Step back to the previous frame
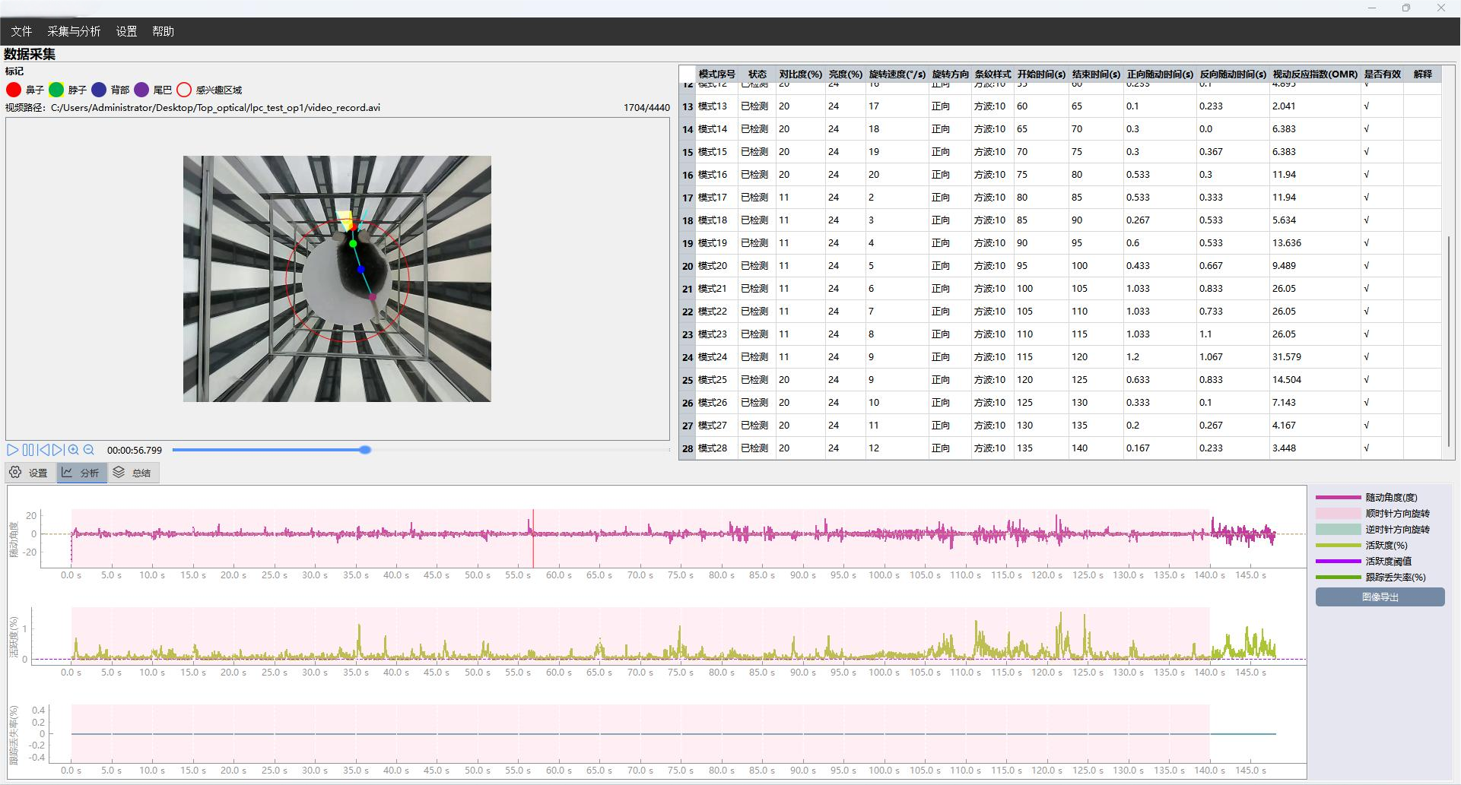 pos(43,450)
